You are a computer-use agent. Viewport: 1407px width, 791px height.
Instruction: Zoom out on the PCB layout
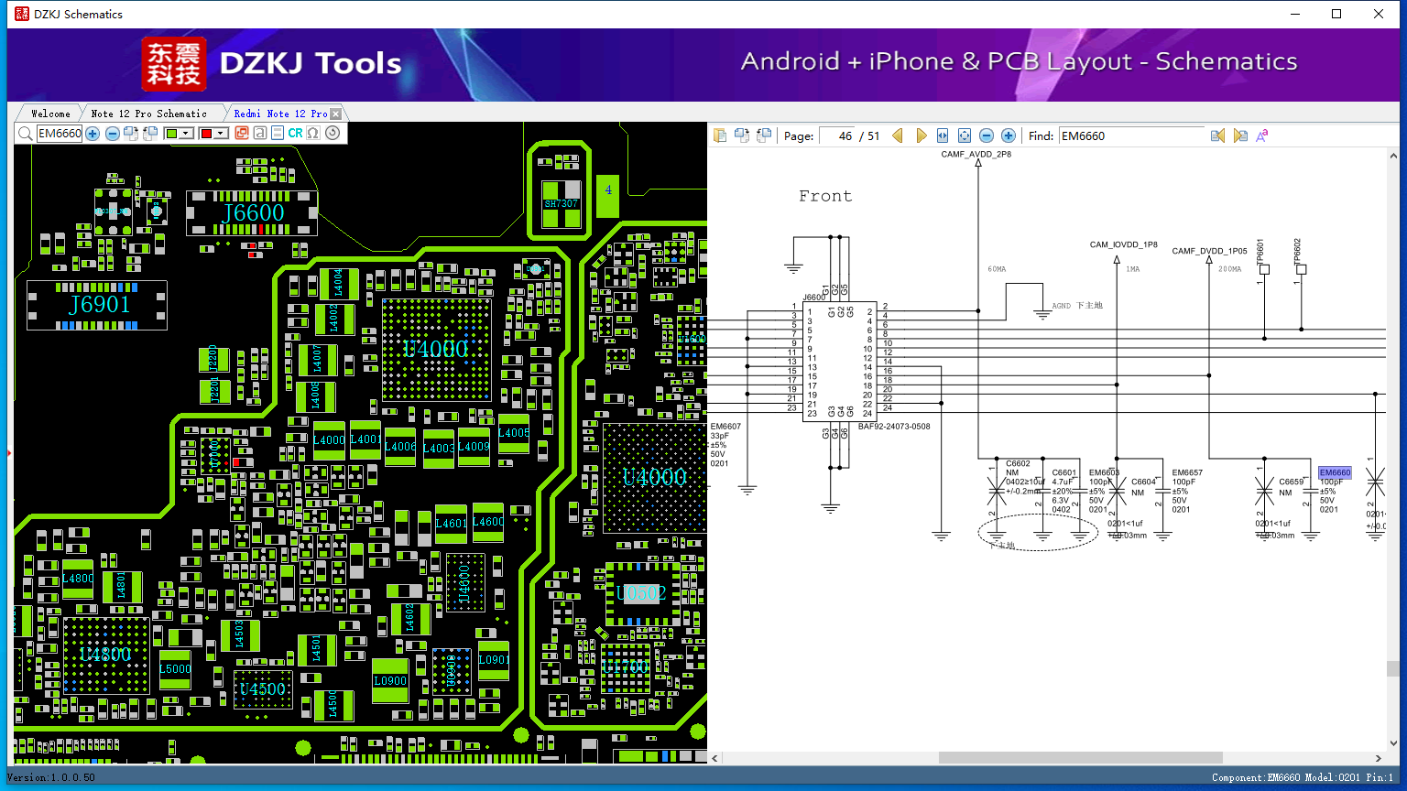[112, 134]
